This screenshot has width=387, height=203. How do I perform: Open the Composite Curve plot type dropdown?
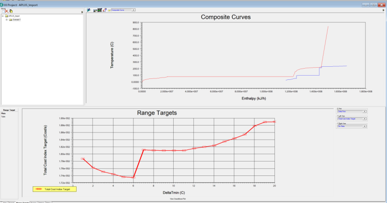pos(134,9)
